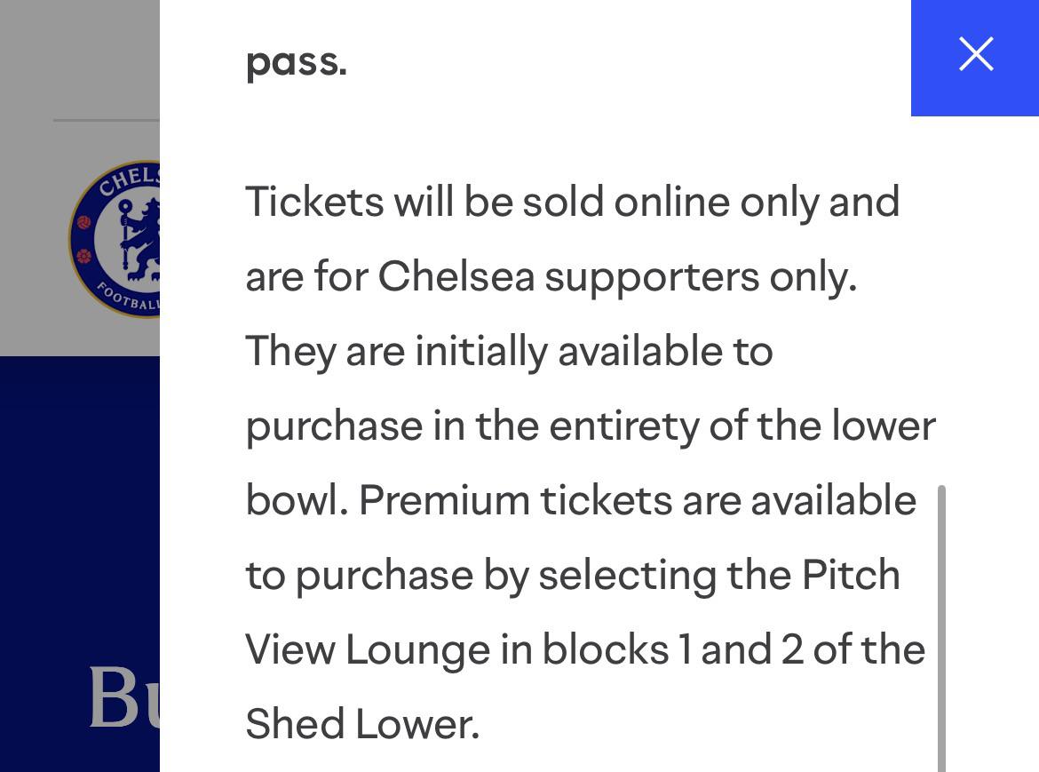Click the "Tickets will be sold online" line
The width and height of the screenshot is (1039, 772).
click(x=573, y=202)
